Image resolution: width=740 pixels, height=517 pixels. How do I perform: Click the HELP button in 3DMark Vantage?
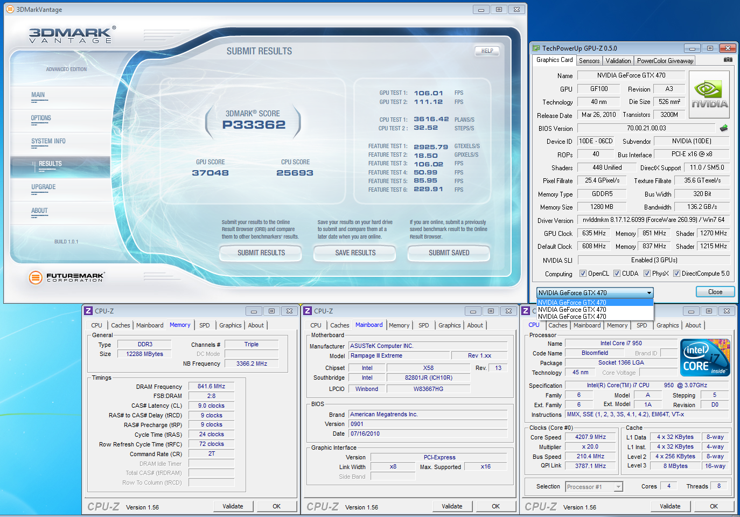(x=487, y=51)
